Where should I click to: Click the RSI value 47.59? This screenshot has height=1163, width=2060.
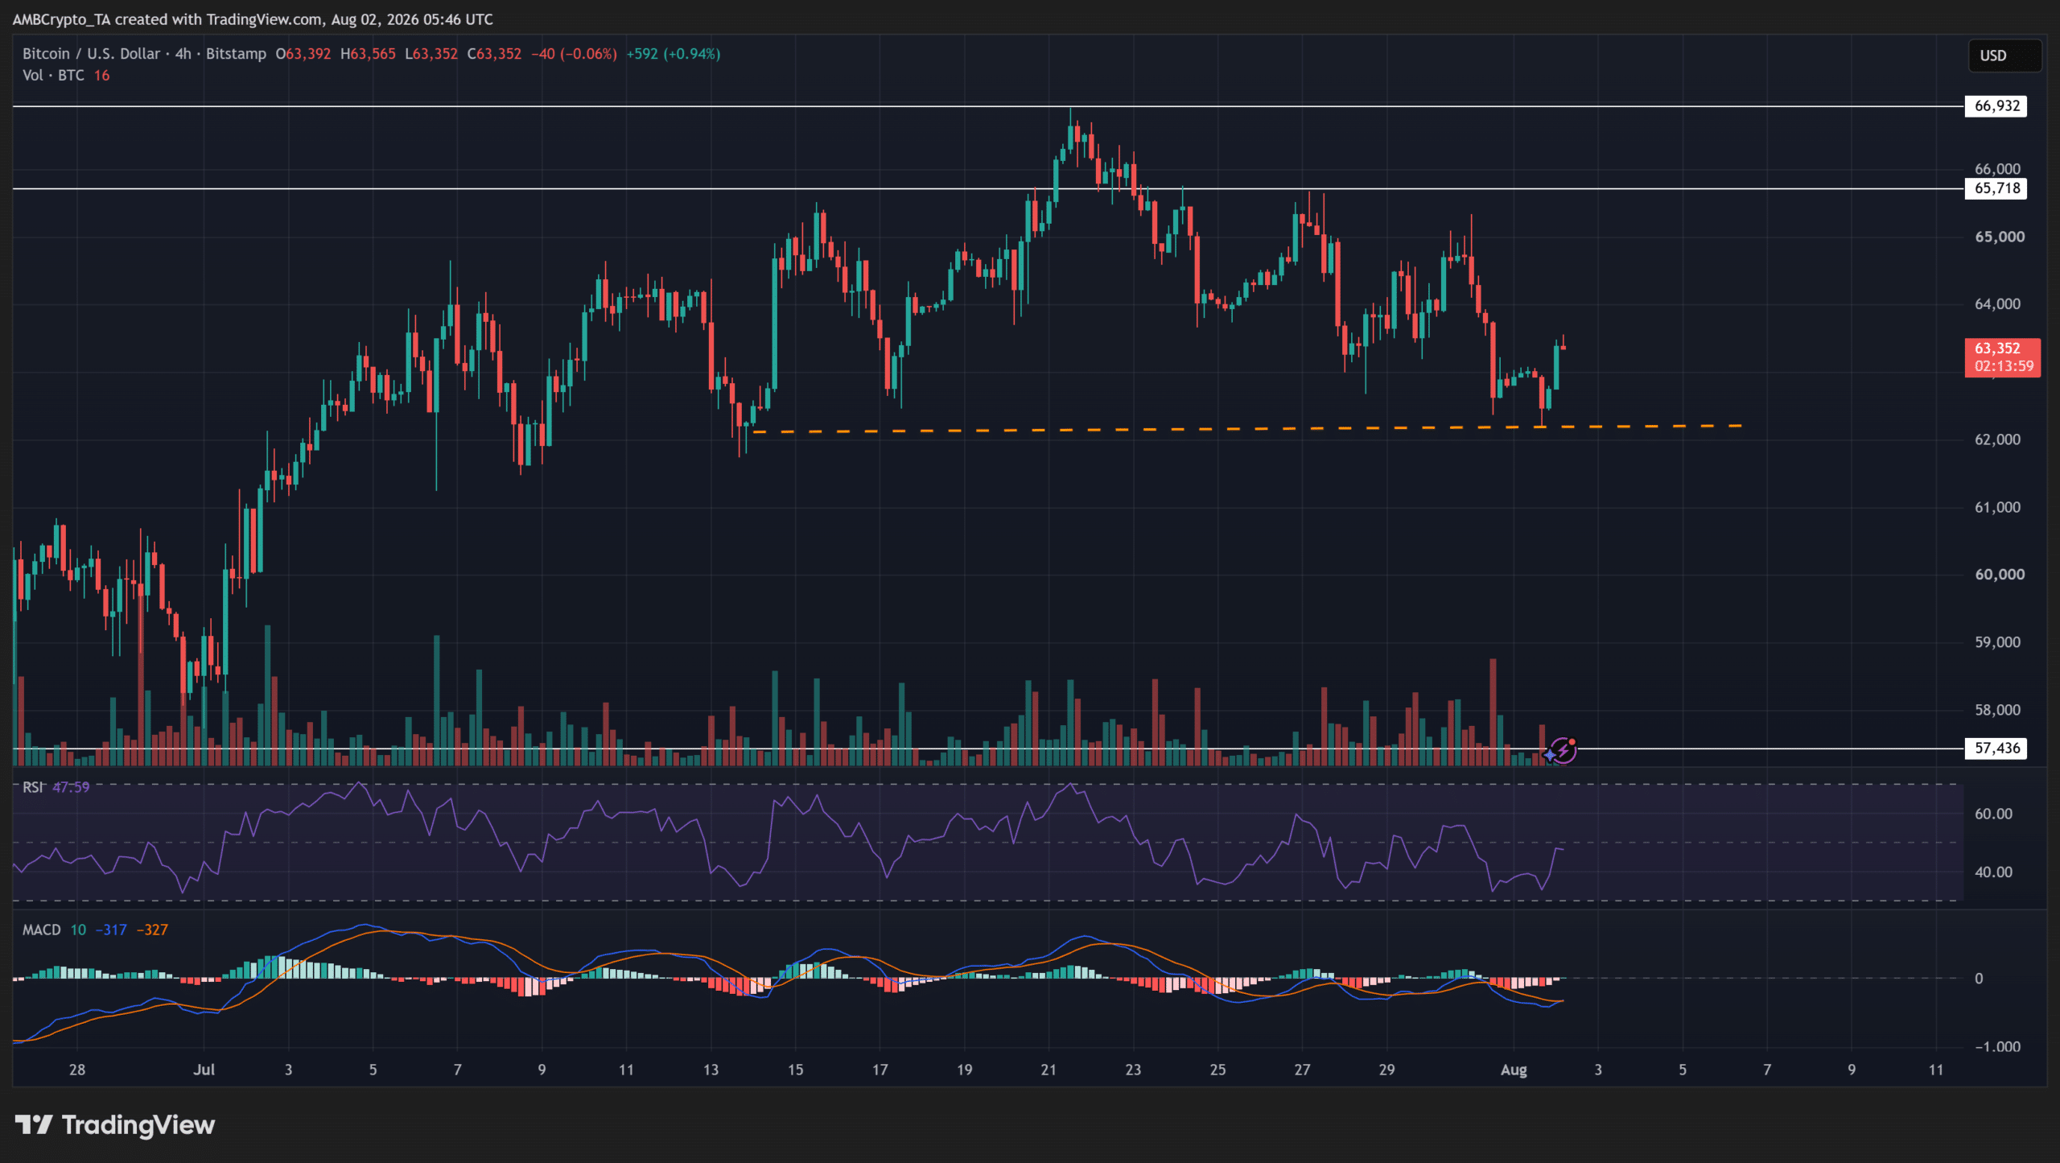[x=71, y=787]
